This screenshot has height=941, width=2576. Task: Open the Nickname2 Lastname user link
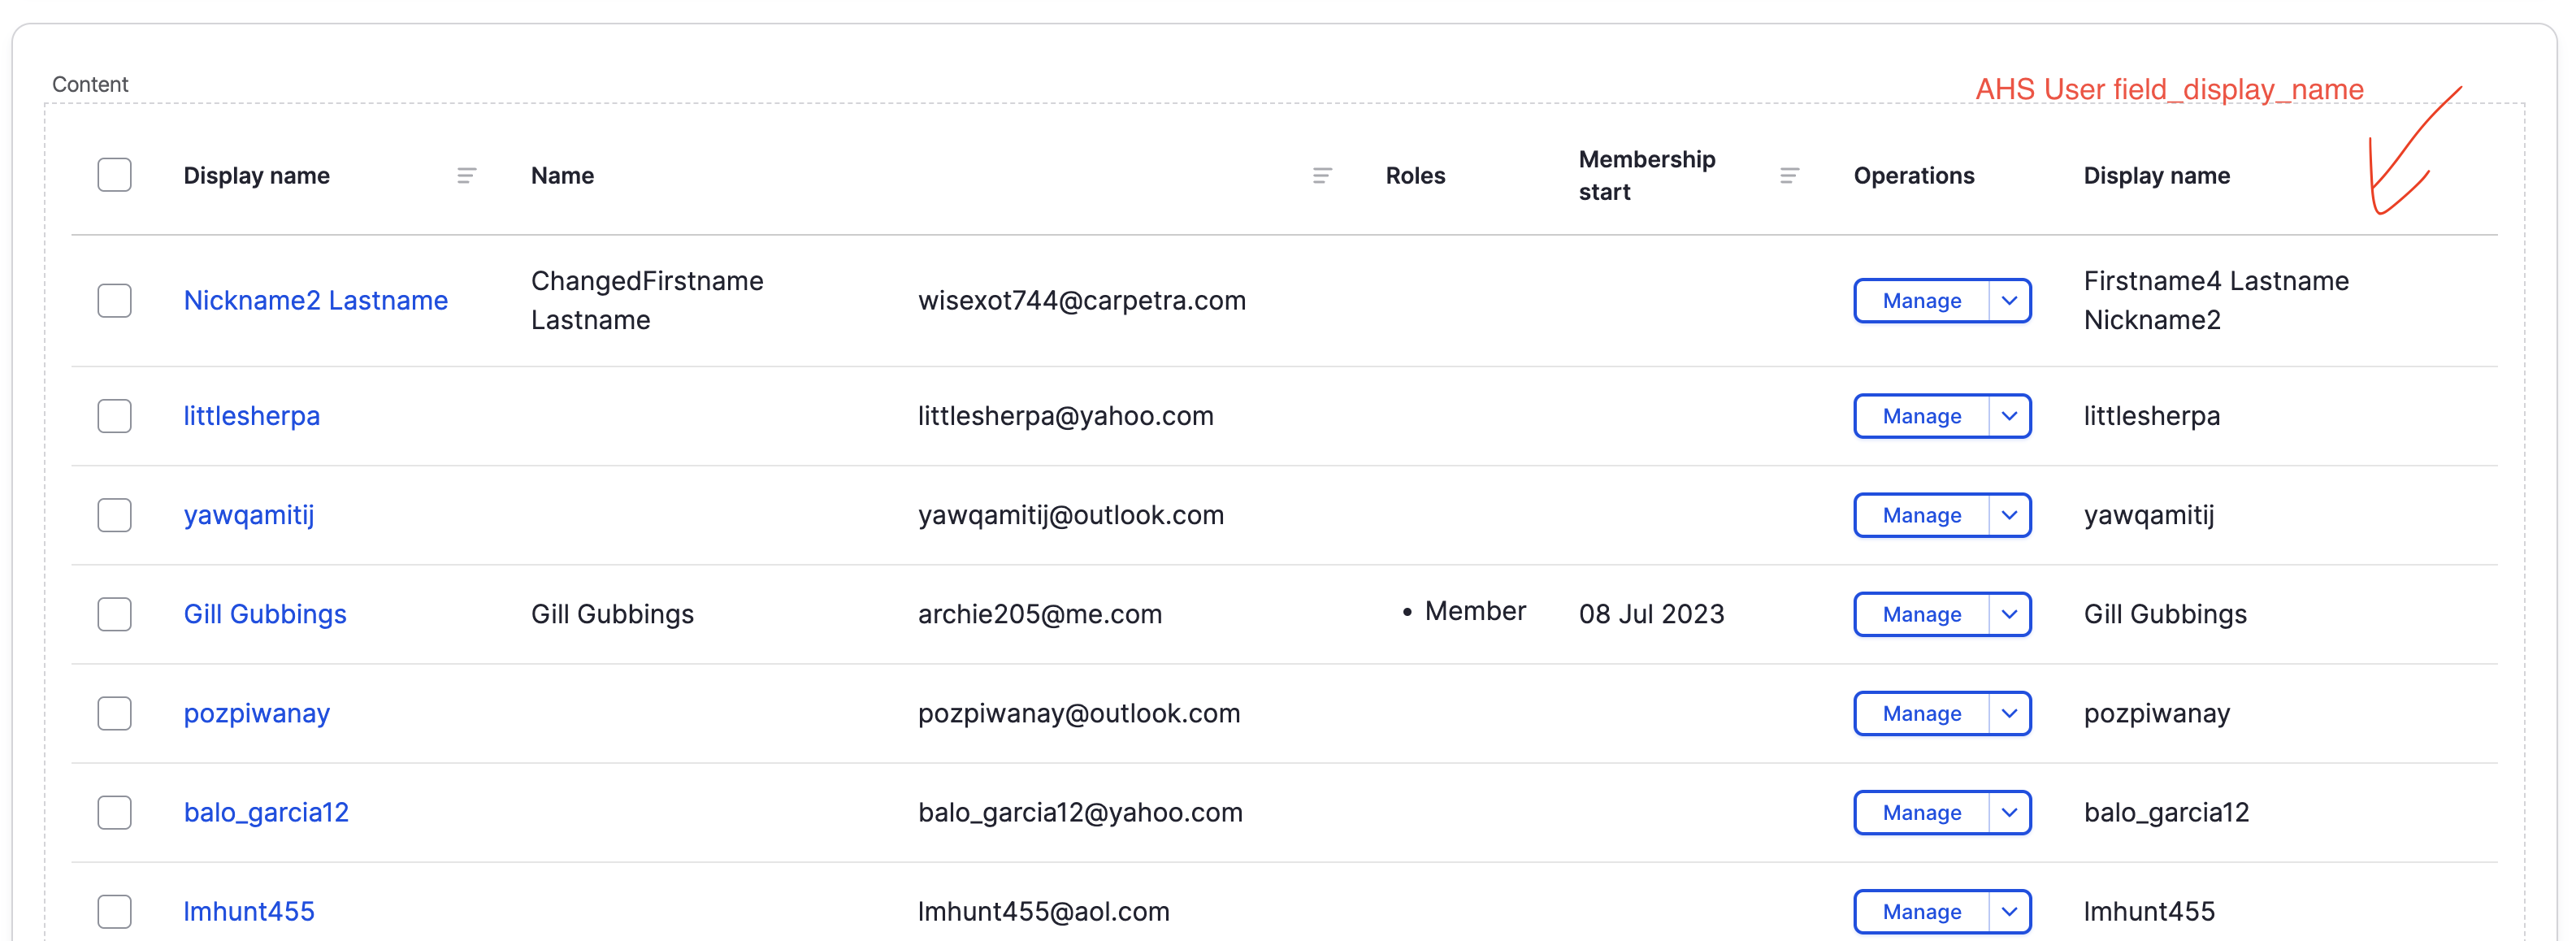click(315, 301)
